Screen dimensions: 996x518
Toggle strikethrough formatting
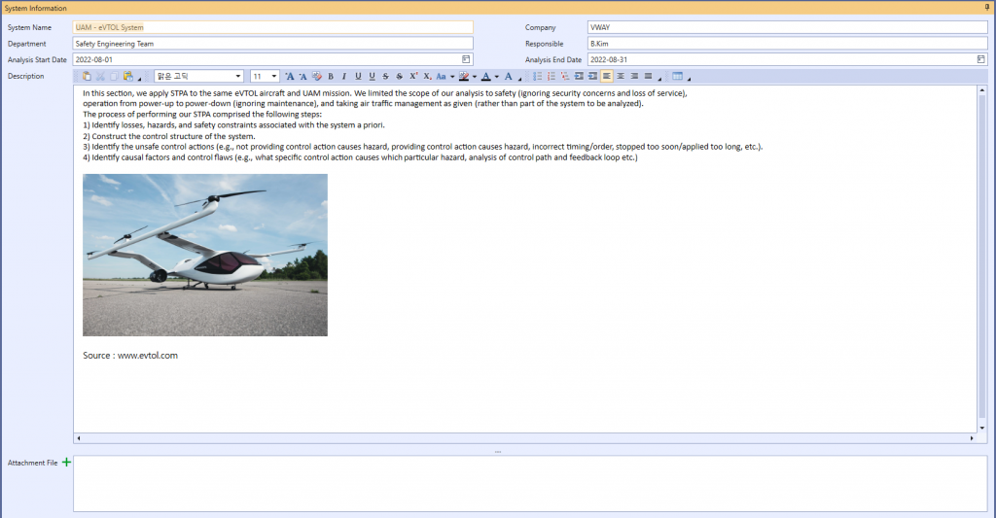pos(385,76)
